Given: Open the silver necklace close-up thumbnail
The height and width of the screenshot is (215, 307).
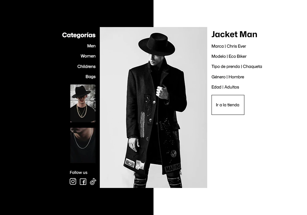Looking at the screenshot, I should tap(83, 146).
